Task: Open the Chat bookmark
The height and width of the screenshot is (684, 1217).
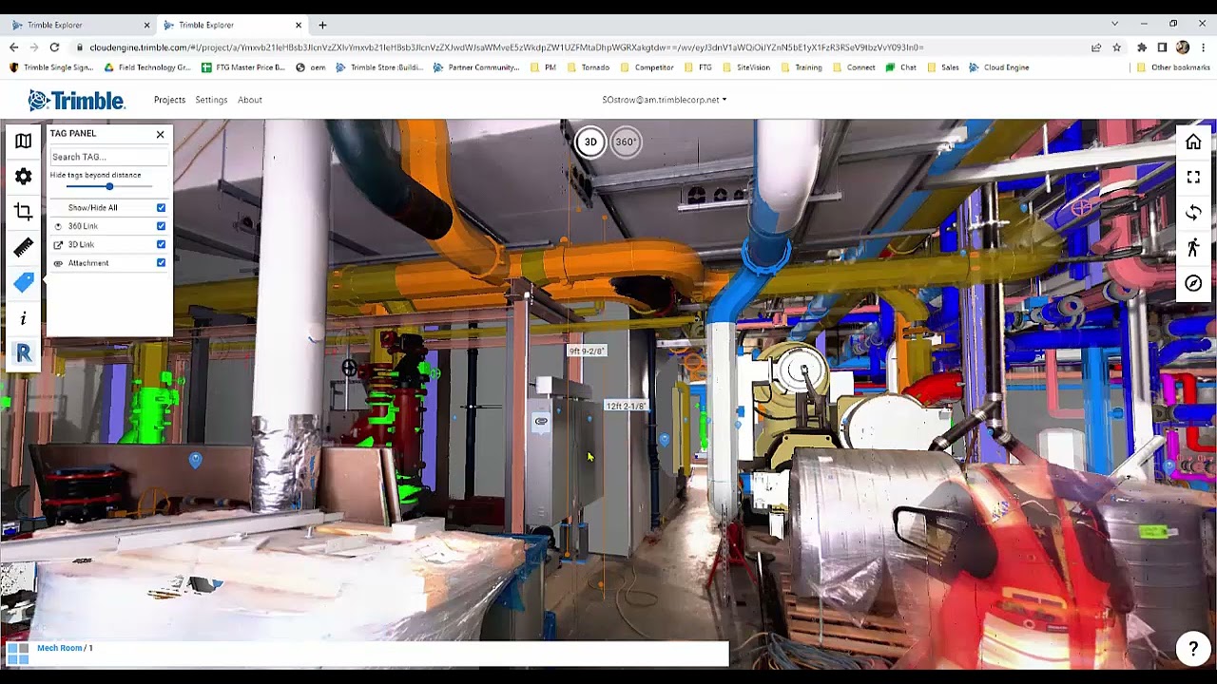Action: pos(900,67)
